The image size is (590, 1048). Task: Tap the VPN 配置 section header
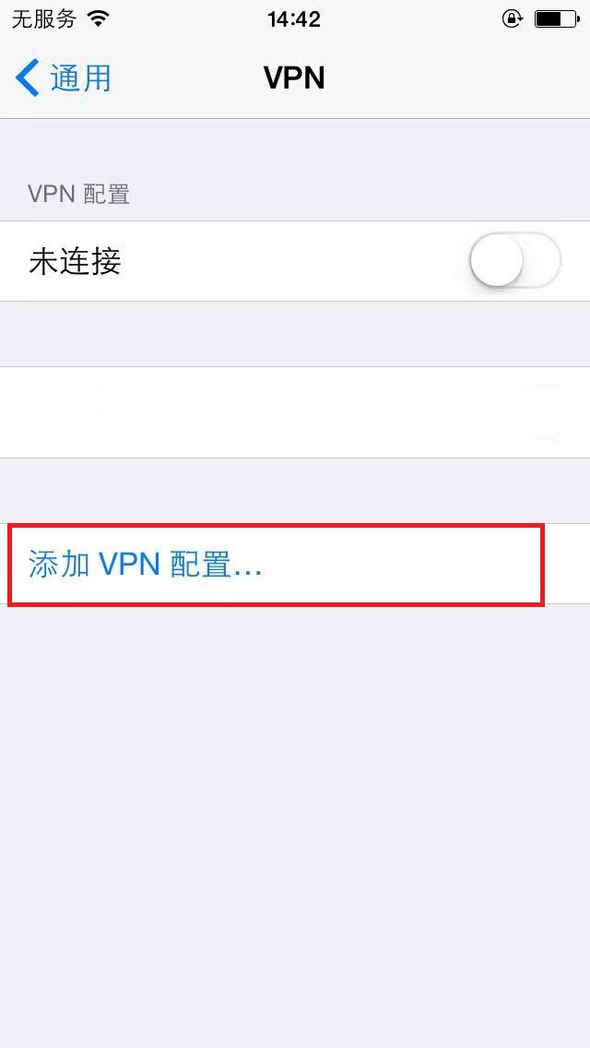[x=79, y=195]
